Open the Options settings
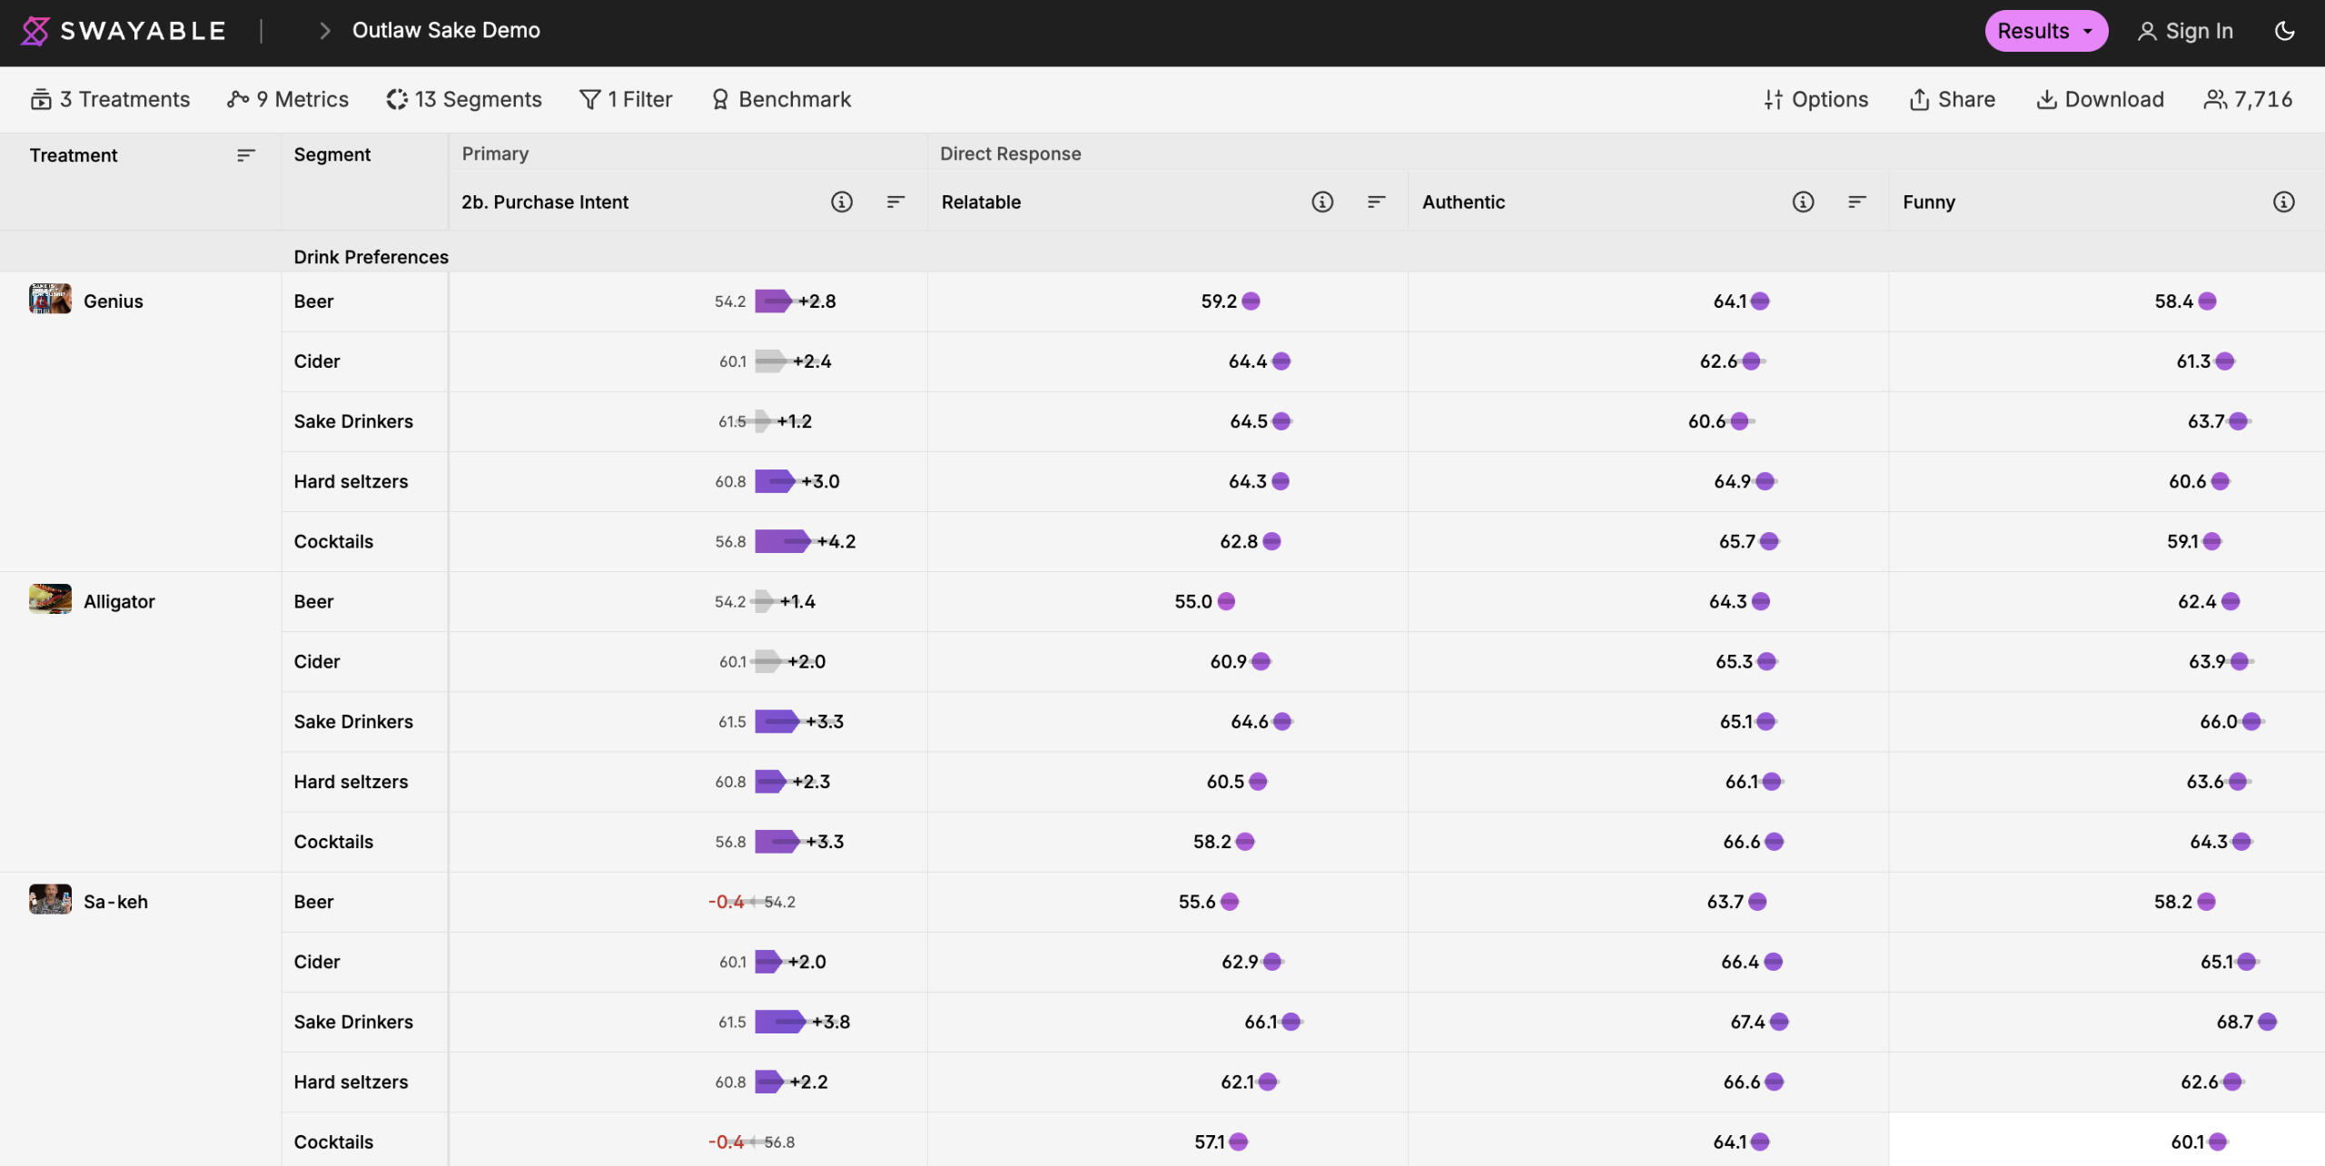2325x1166 pixels. click(x=1815, y=99)
